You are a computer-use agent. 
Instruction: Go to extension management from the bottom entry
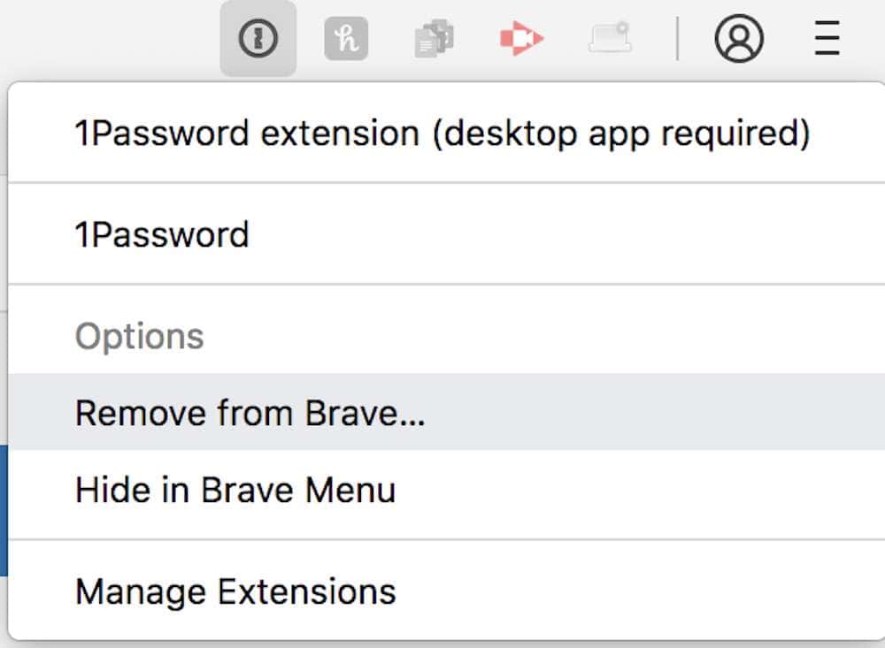coord(235,591)
